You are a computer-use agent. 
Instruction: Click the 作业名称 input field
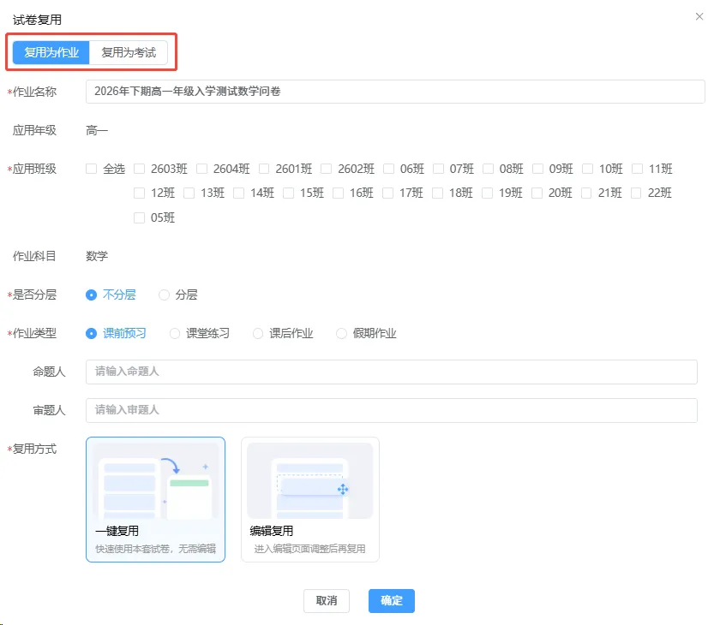click(395, 92)
